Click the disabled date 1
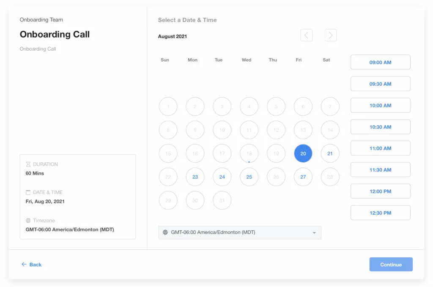Image resolution: width=433 pixels, height=287 pixels. 168,107
